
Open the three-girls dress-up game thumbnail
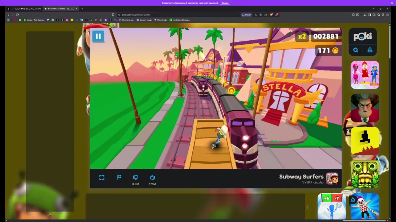[365, 75]
